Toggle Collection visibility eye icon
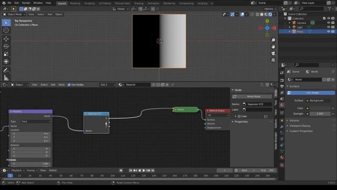Screen dimensions: 337x190 point(329,18)
